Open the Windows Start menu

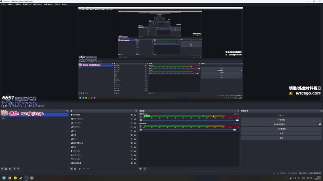[x=4, y=178]
